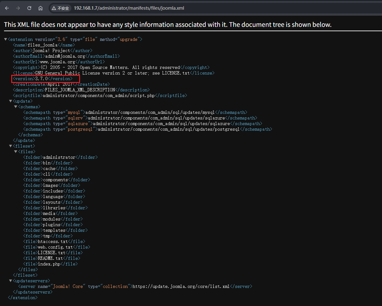This screenshot has width=382, height=306.
Task: Collapse the schemas element
Action: click(x=16, y=107)
